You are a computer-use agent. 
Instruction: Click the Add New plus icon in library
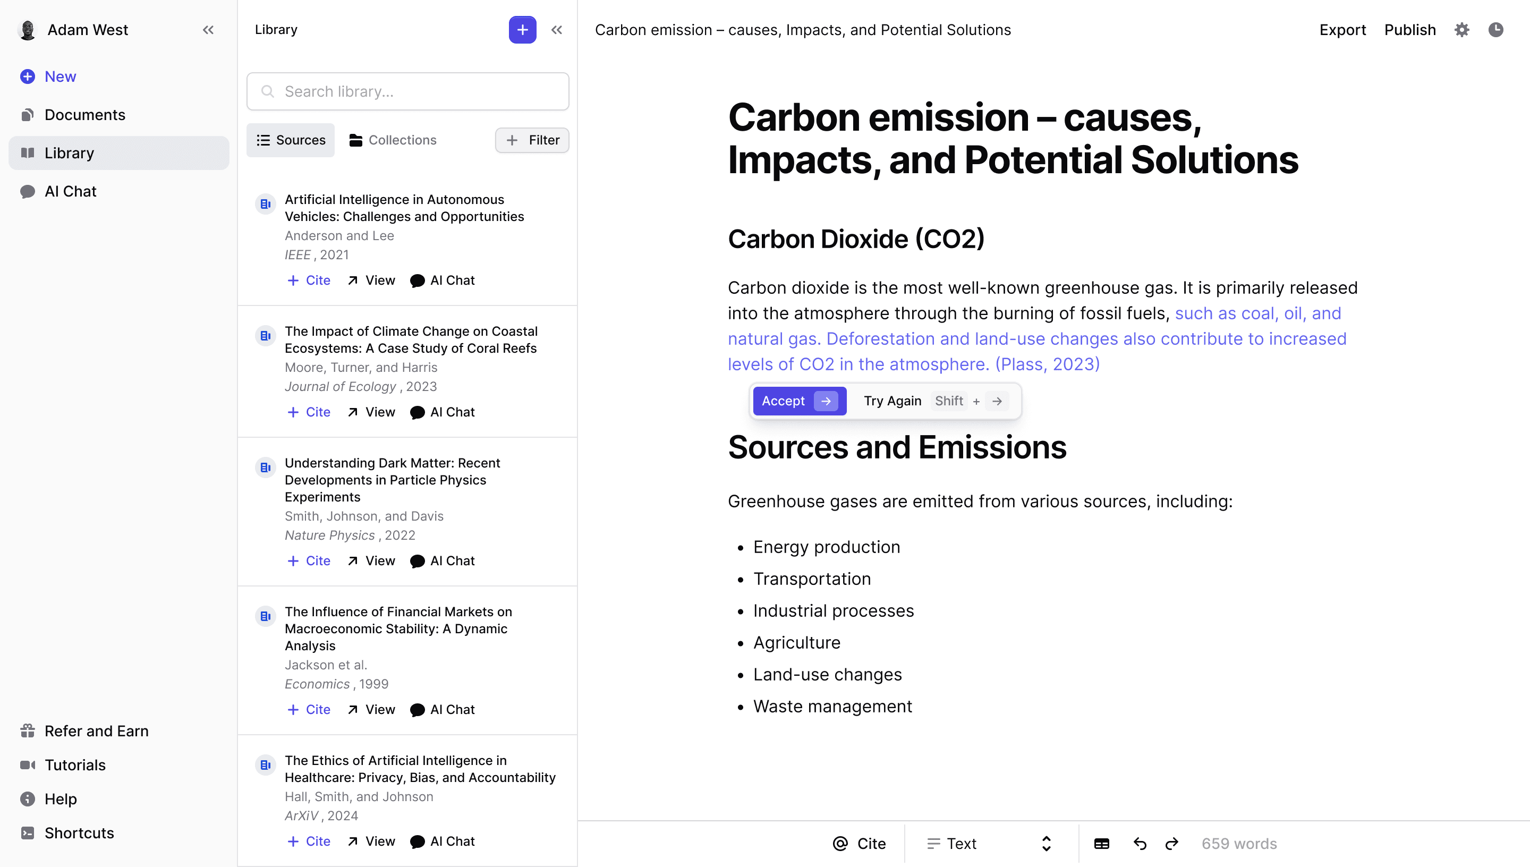coord(522,28)
